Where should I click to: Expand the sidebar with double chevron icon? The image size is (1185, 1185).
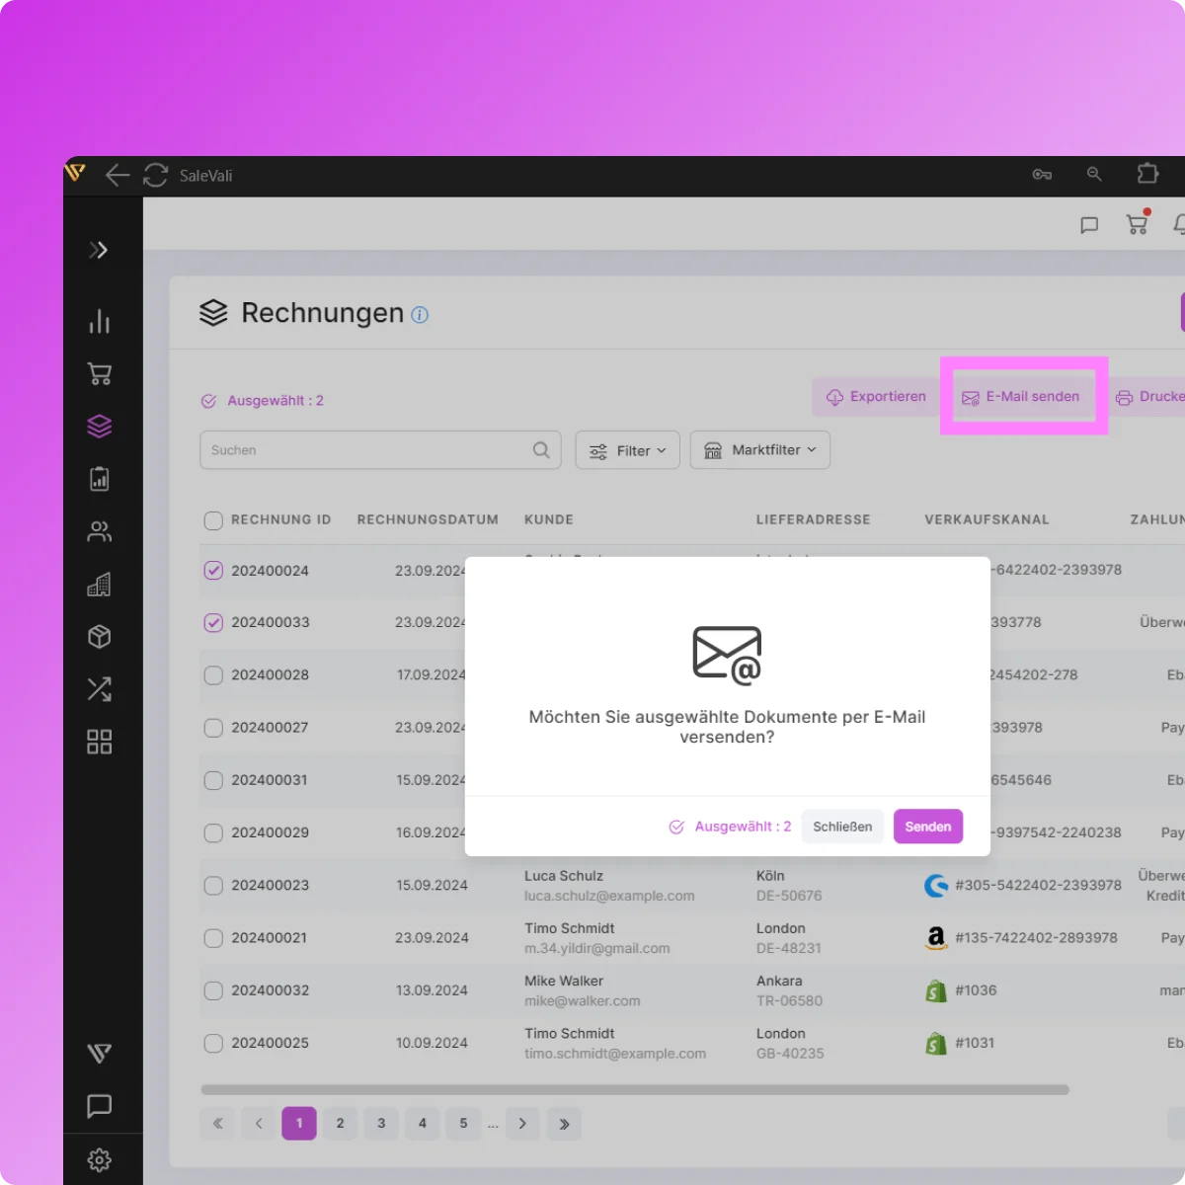click(99, 250)
